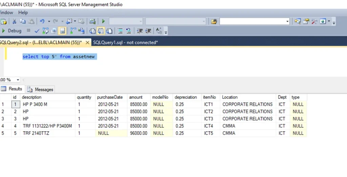
Task: Click the Cut scissors icon
Action: click(14, 21)
